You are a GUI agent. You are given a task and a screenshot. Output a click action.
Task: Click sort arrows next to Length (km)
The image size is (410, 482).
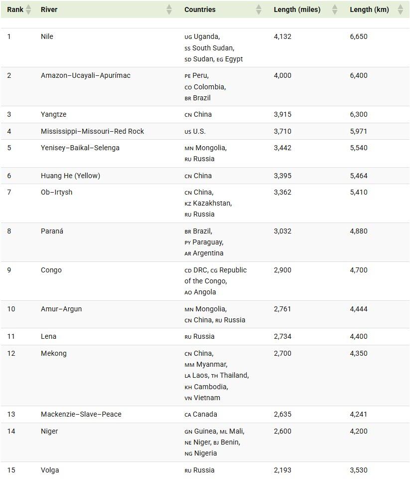click(x=400, y=9)
